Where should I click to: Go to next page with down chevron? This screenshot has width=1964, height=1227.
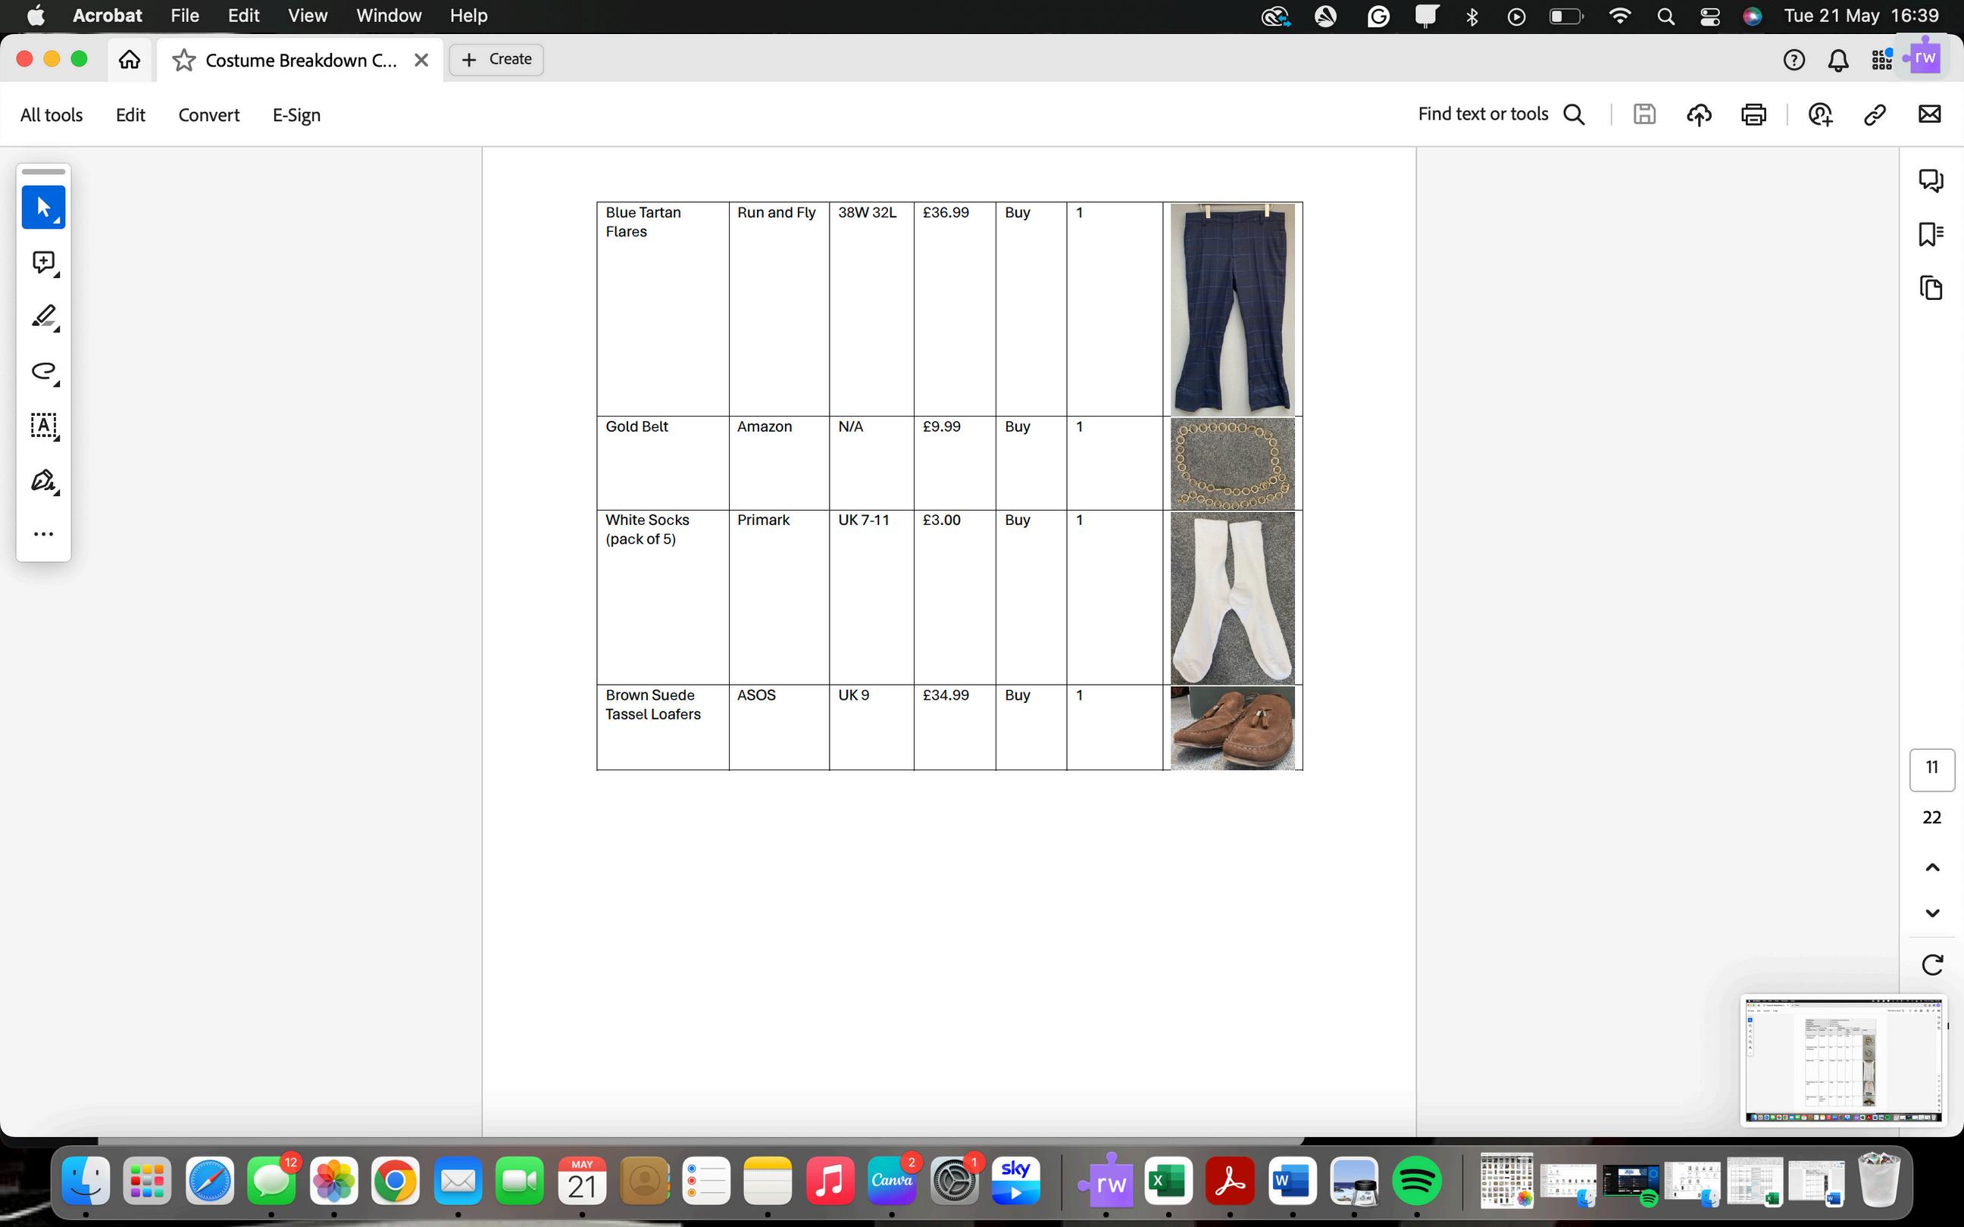(1932, 913)
